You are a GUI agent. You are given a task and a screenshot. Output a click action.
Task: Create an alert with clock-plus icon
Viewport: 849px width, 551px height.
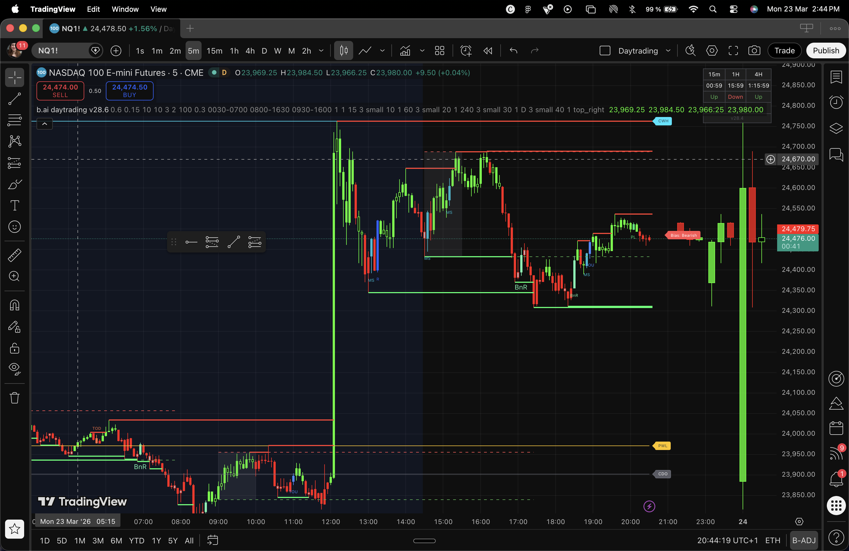coord(466,50)
